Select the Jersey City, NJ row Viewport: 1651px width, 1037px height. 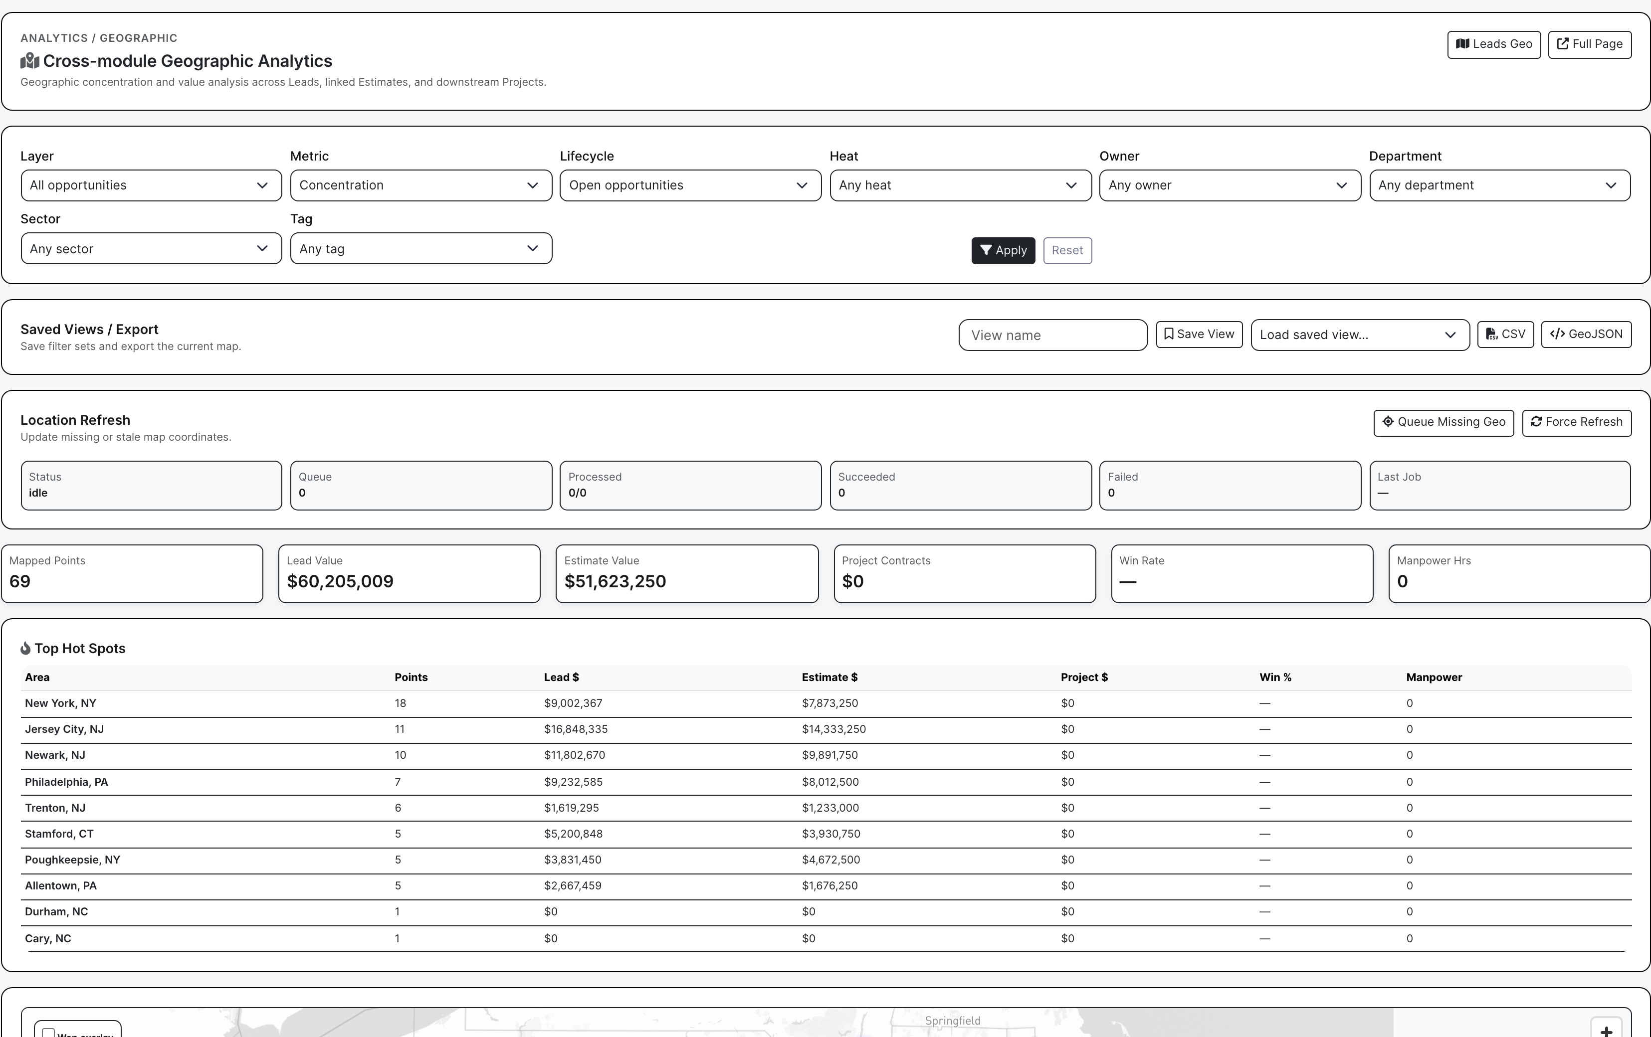(x=825, y=730)
